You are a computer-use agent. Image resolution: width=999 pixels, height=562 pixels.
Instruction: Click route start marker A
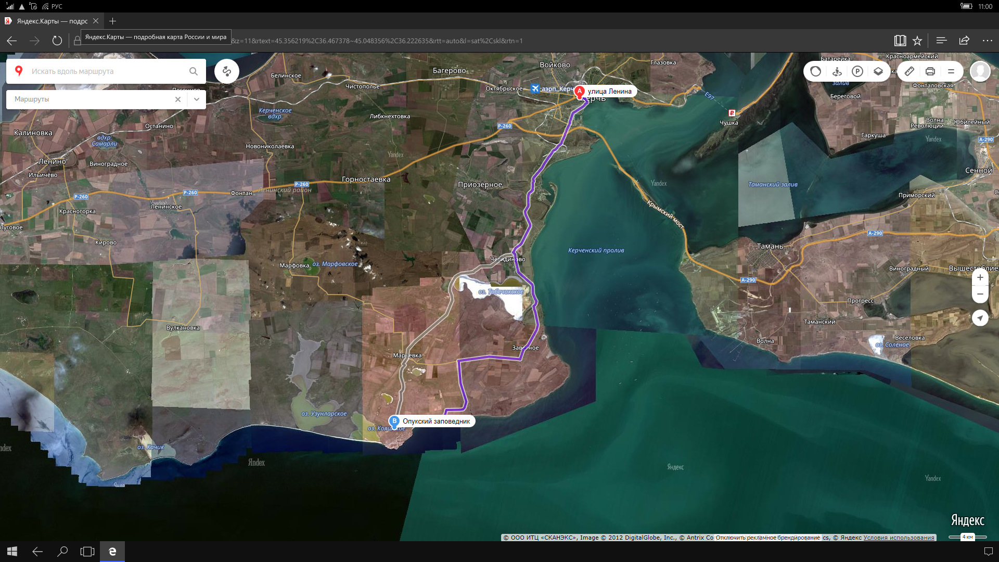coord(580,92)
